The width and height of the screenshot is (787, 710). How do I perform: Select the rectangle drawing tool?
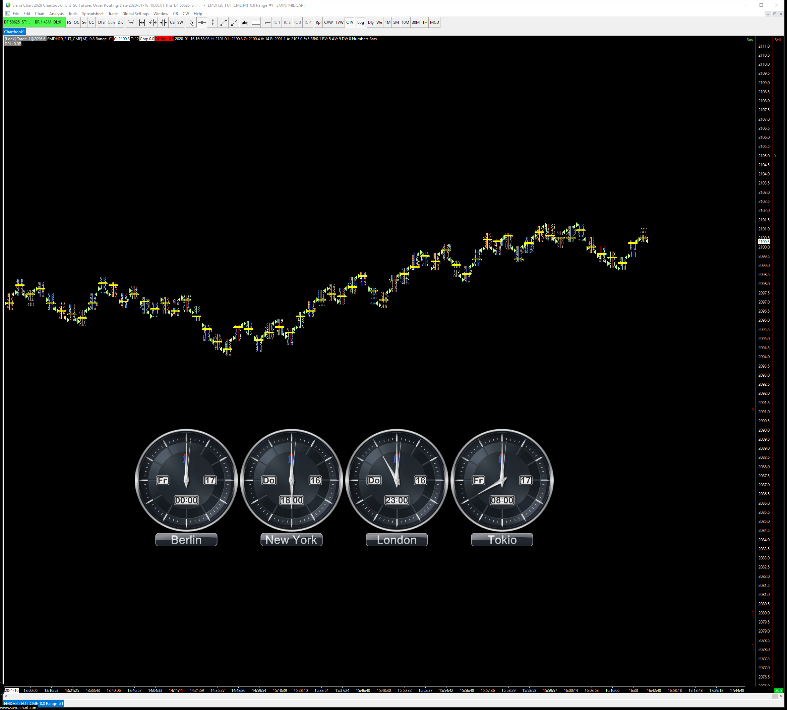256,22
